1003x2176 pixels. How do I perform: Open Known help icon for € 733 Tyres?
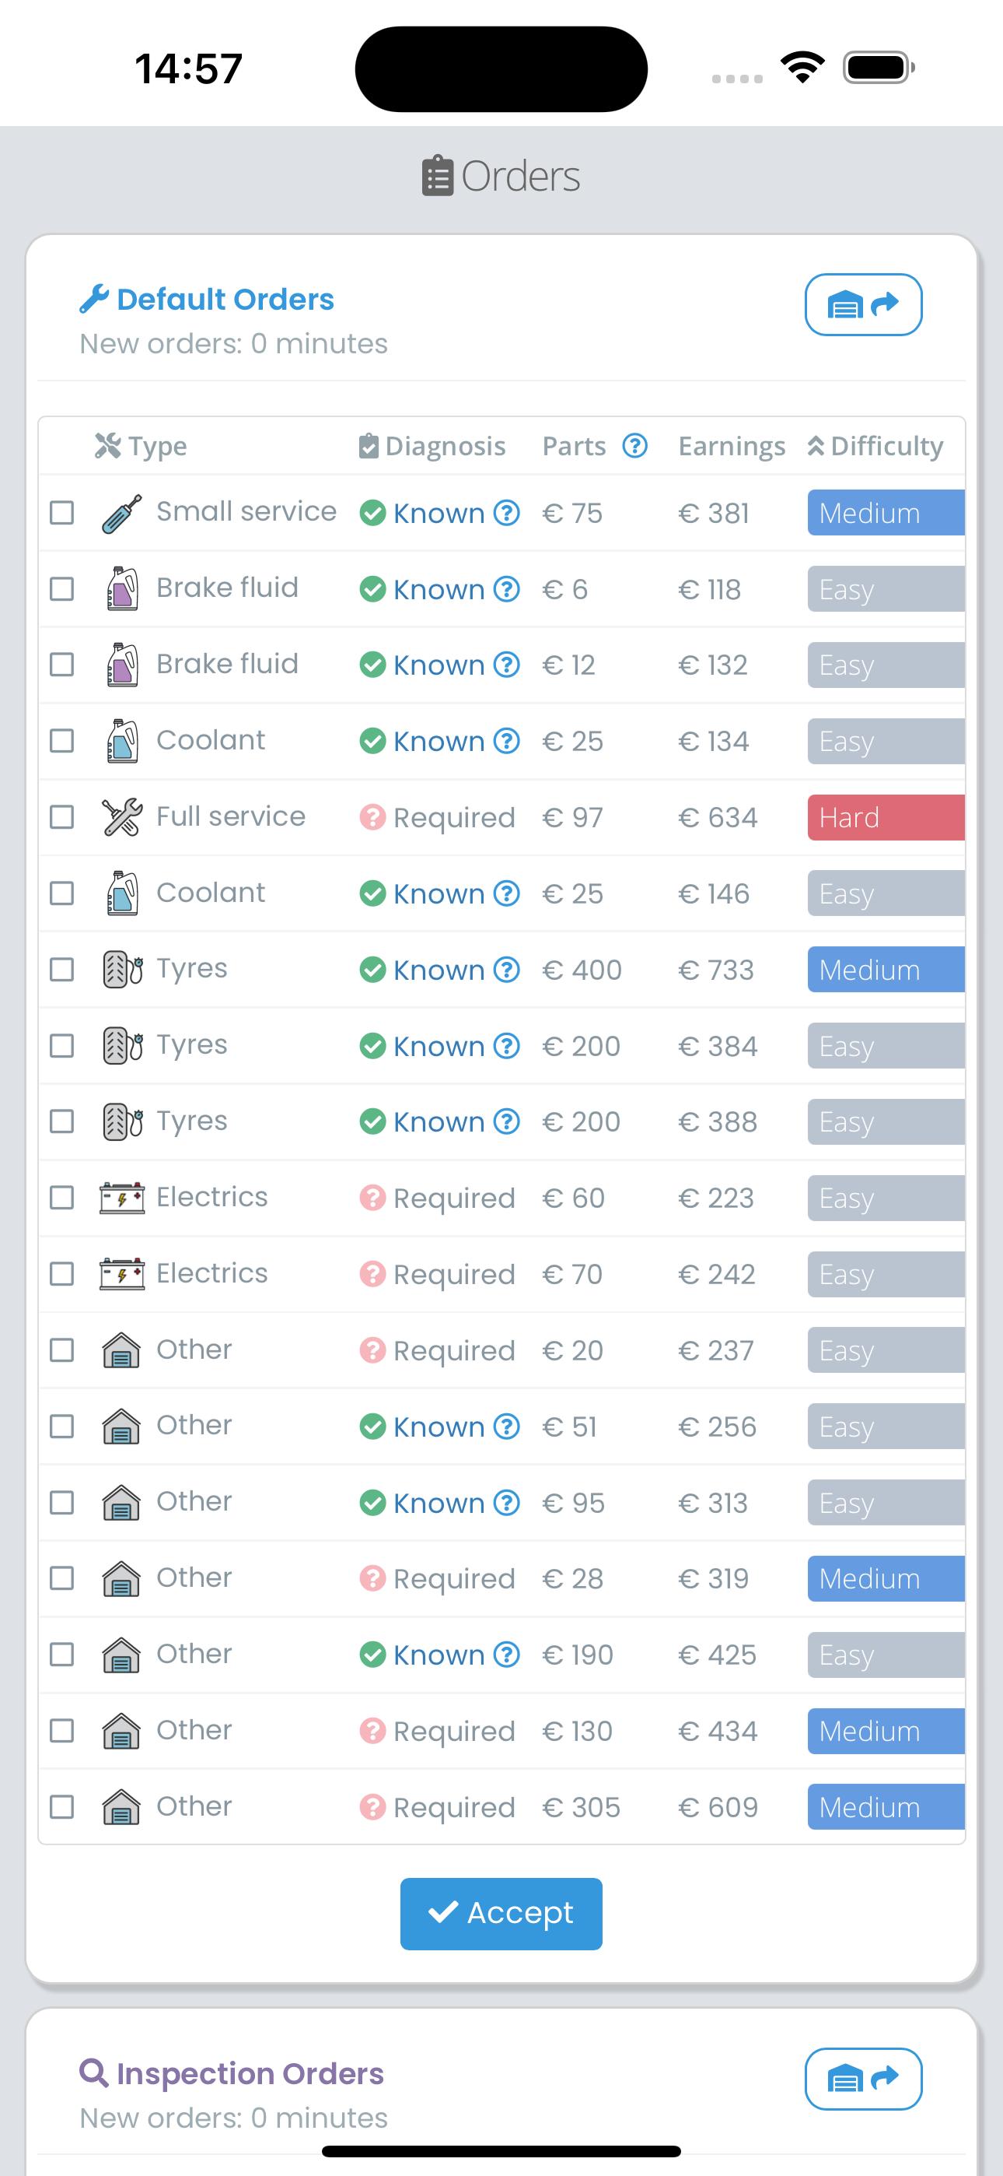(x=505, y=969)
